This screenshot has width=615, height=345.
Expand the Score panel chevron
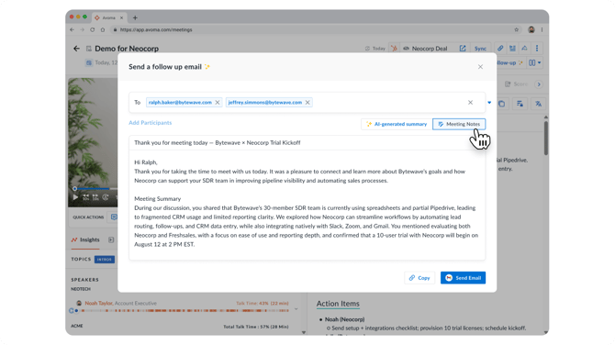pos(539,84)
